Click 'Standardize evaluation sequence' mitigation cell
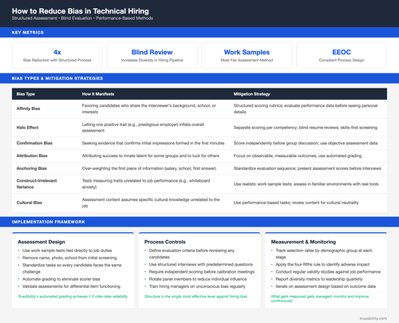Screen dimensions: 399x323 click(307, 168)
